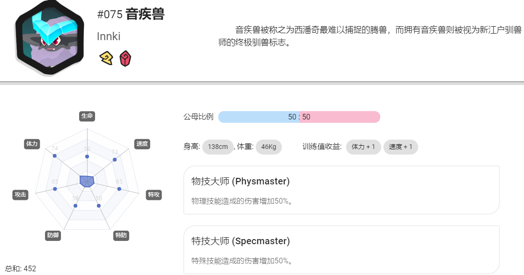Viewport: 524px width, 275px height.
Task: Select the 攻击 radar chart label
Action: [20, 195]
